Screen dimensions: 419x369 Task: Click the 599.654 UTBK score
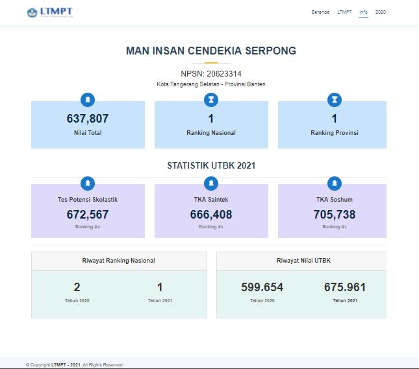click(262, 287)
